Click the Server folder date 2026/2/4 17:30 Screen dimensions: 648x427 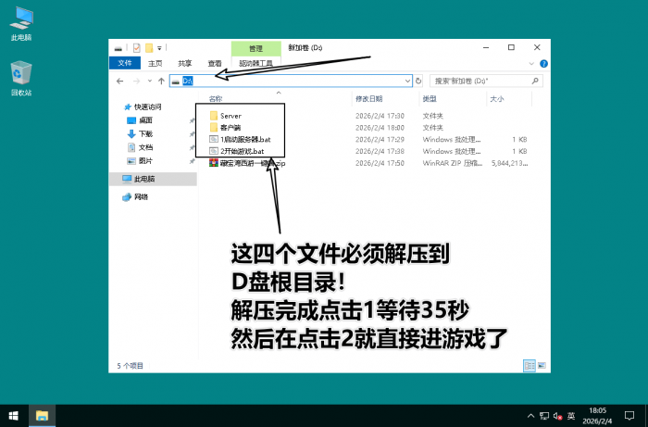(380, 116)
